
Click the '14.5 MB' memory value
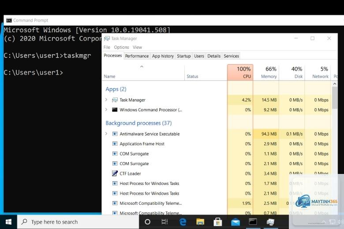point(269,100)
